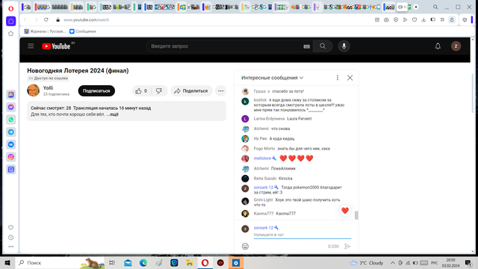The height and width of the screenshot is (269, 478).
Task: Click Windows taskbar Поиск search box
Action: (x=60, y=263)
